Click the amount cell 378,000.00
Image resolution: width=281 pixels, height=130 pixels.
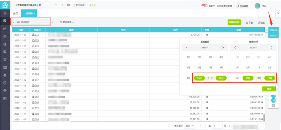tap(194, 97)
